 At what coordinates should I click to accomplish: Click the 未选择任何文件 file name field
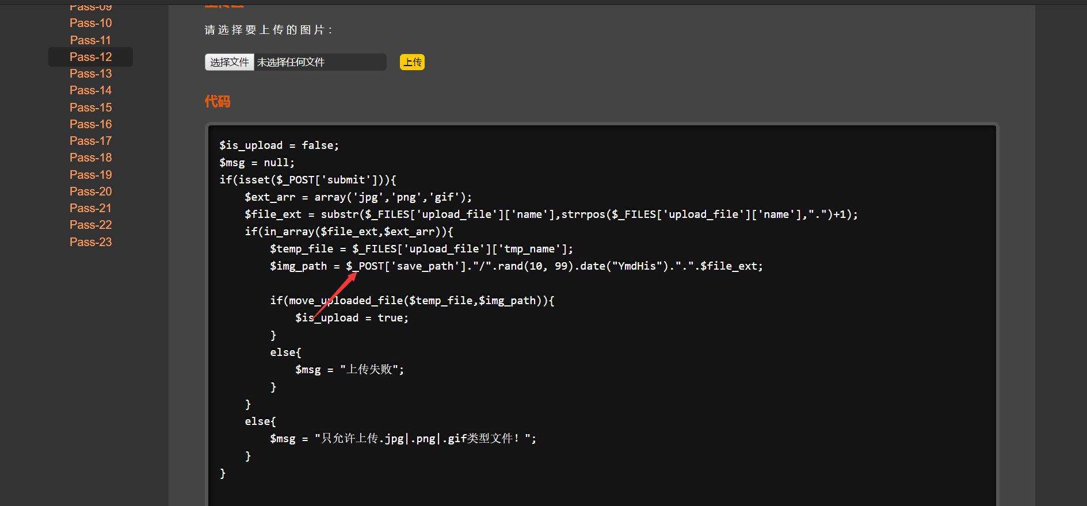coord(319,62)
